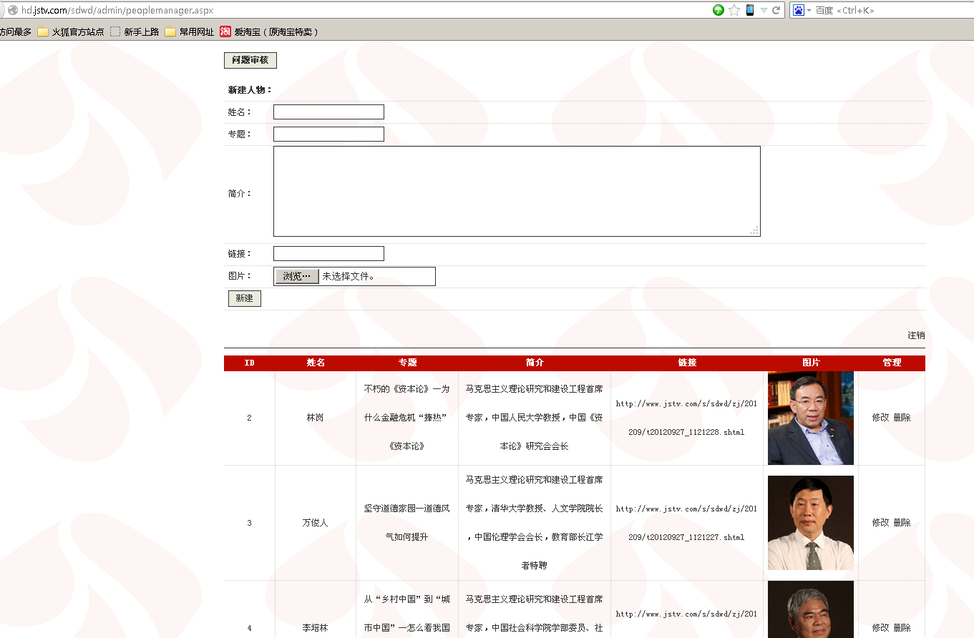This screenshot has width=974, height=638.
Task: Click 修改 for 万俊人 row
Action: pos(880,523)
